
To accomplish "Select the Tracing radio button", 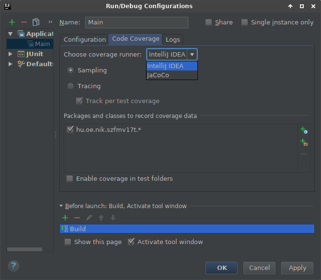I will [x=70, y=86].
